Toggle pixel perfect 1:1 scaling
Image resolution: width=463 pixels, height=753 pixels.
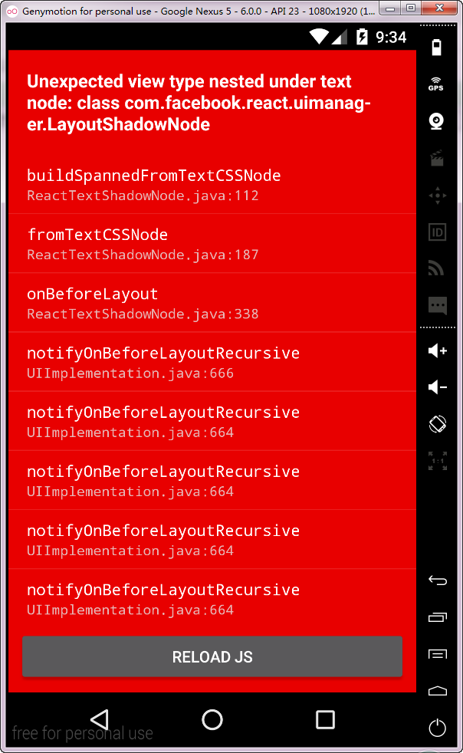coord(438,461)
